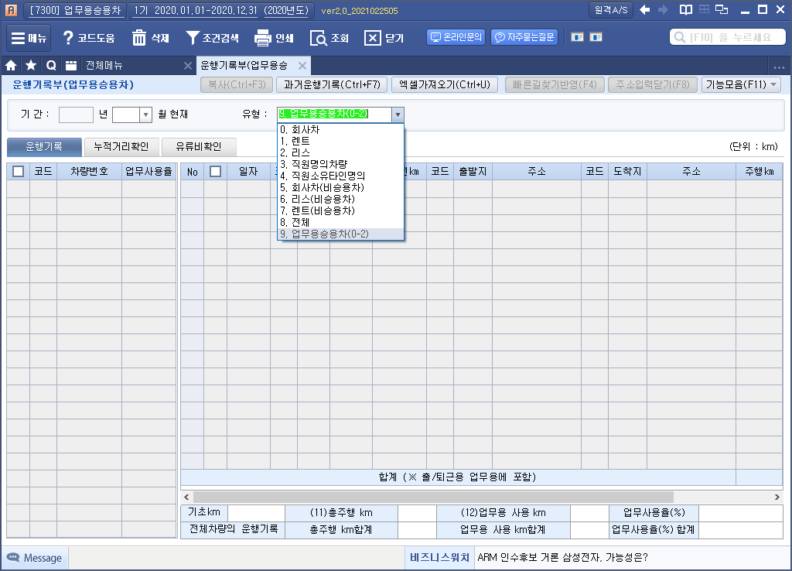Click the app logo icon in title bar

[x=11, y=10]
